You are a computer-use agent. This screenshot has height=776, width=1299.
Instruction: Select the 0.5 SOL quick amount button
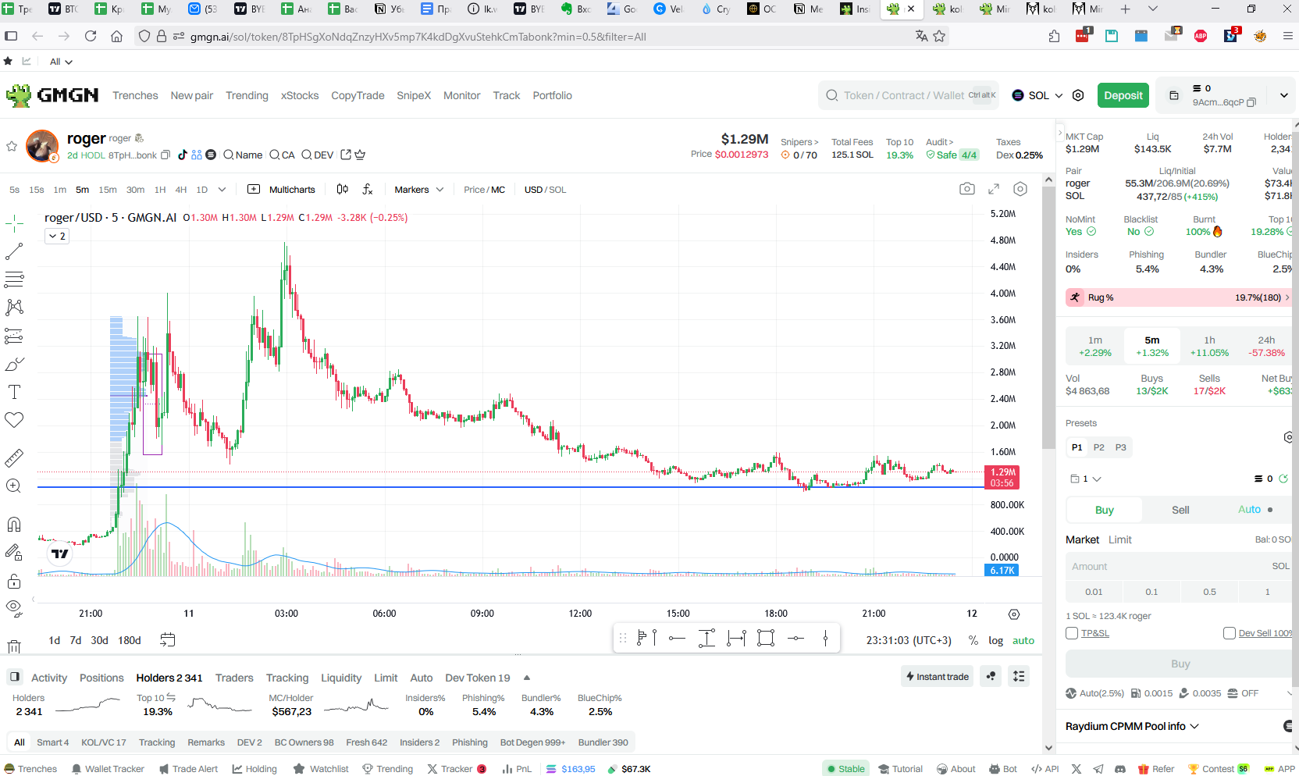point(1209,592)
